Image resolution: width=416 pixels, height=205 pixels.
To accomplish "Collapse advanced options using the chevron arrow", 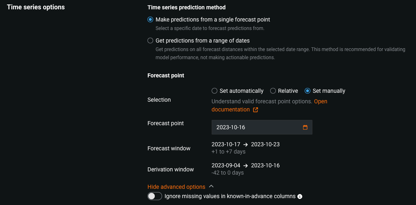I will (211, 186).
